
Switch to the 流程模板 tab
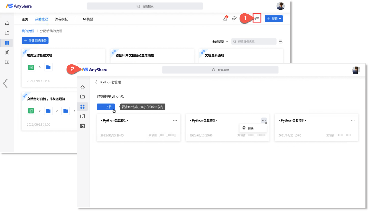61,19
